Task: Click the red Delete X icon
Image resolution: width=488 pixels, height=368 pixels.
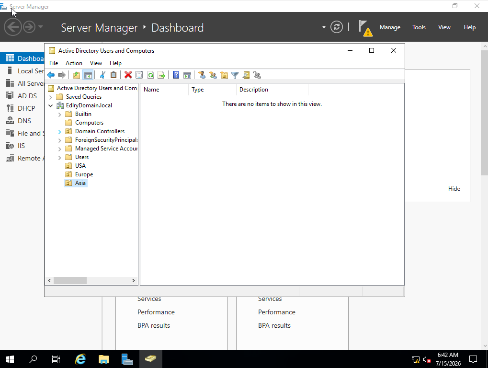Action: pos(128,75)
